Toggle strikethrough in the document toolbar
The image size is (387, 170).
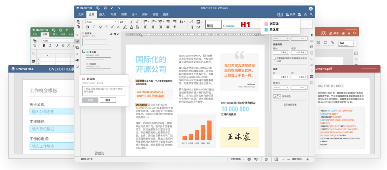pos(107,27)
